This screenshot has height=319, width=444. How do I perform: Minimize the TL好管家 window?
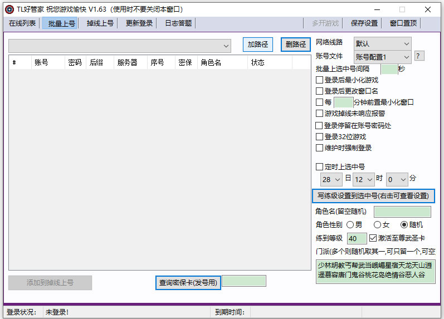coord(377,9)
